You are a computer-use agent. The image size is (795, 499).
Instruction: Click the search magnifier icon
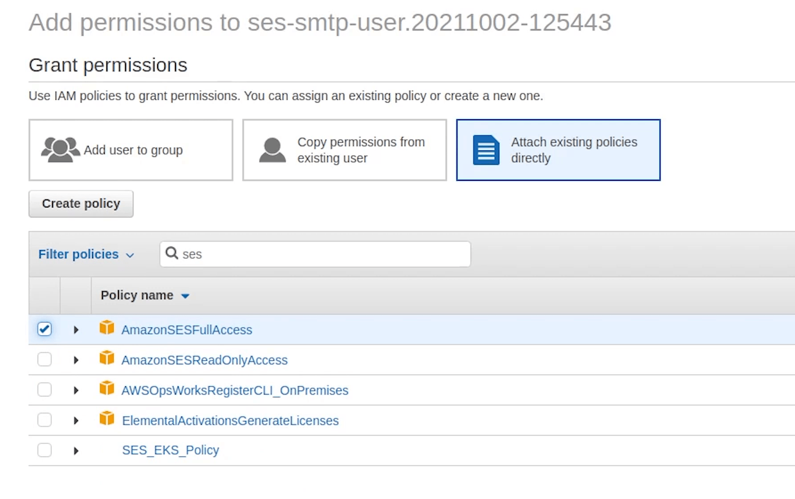[x=171, y=253]
